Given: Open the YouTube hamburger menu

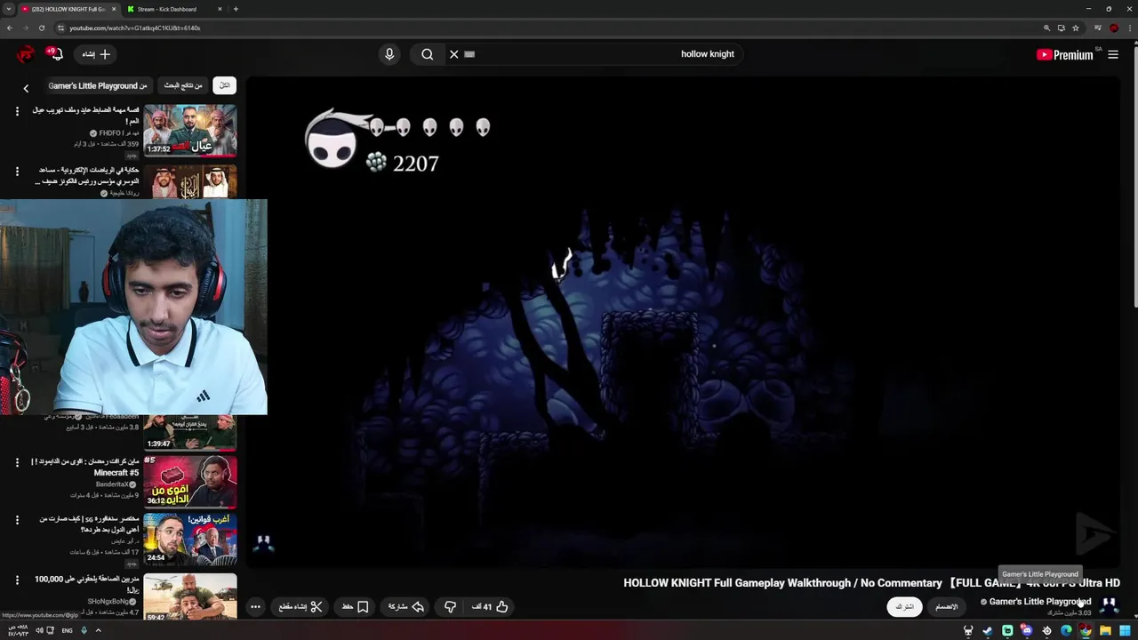Looking at the screenshot, I should pos(1113,54).
